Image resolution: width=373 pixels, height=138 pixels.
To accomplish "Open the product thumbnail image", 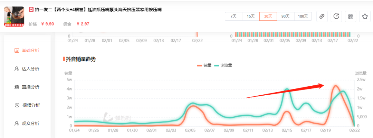I will point(14,17).
